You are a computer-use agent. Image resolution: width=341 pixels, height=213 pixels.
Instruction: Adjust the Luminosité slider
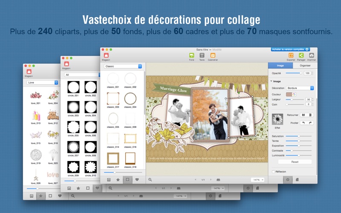(x=299, y=155)
